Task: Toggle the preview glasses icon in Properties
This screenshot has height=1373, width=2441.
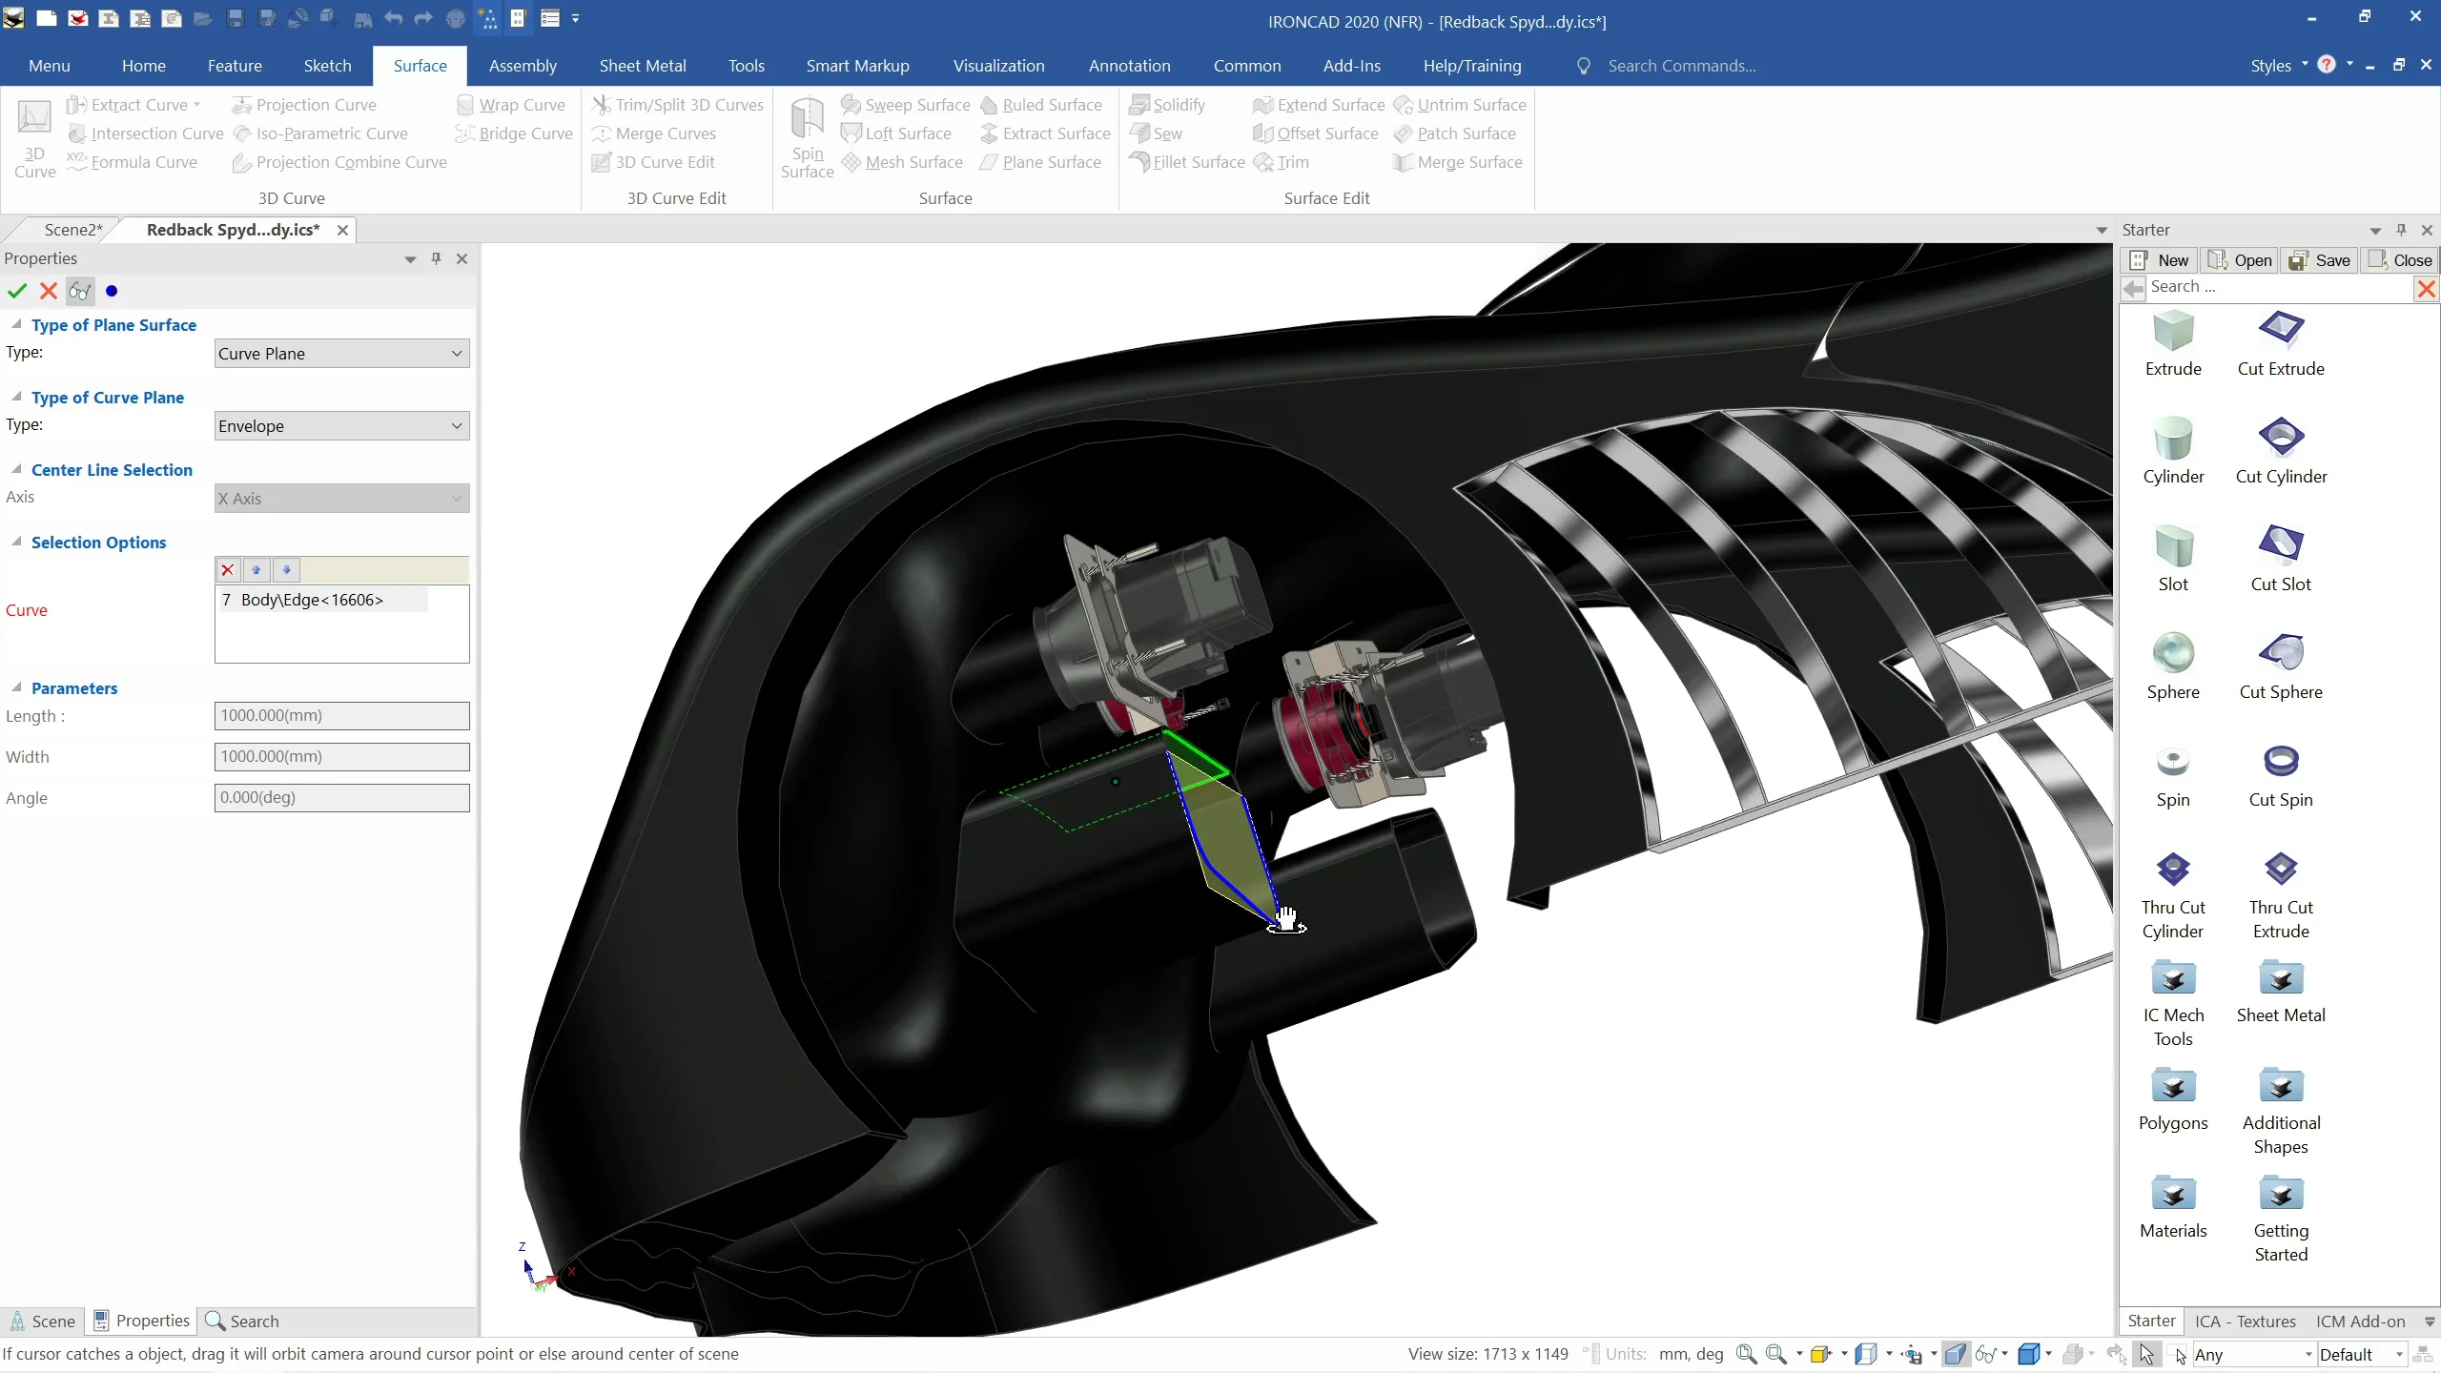Action: [x=80, y=291]
